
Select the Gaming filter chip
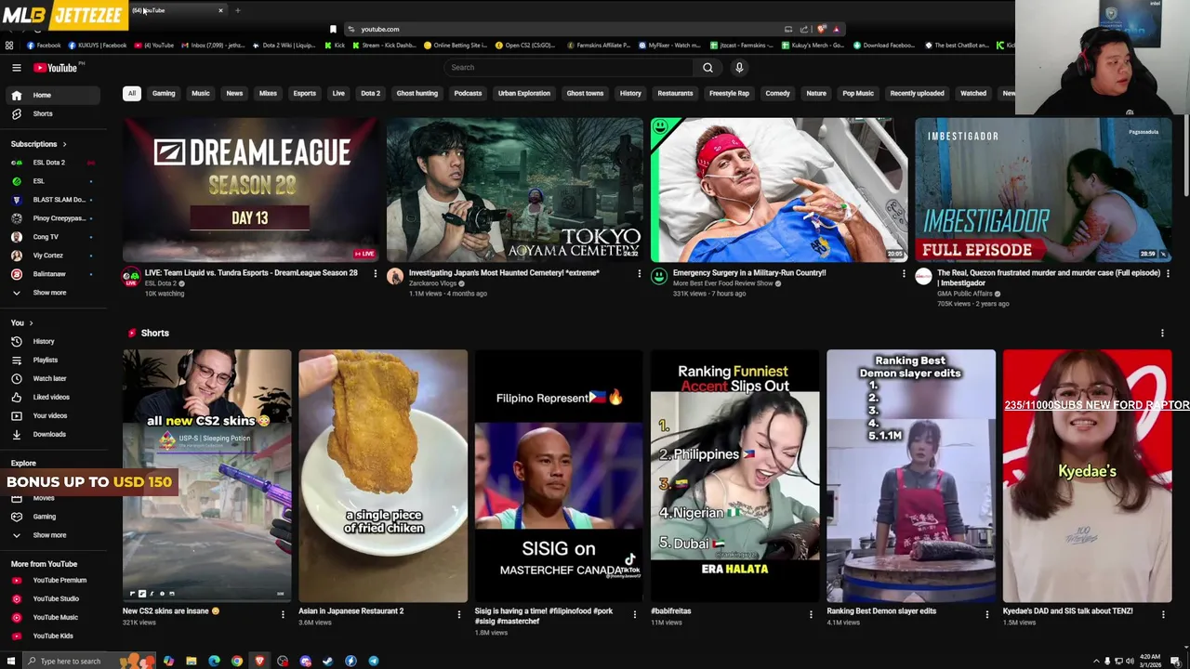164,93
